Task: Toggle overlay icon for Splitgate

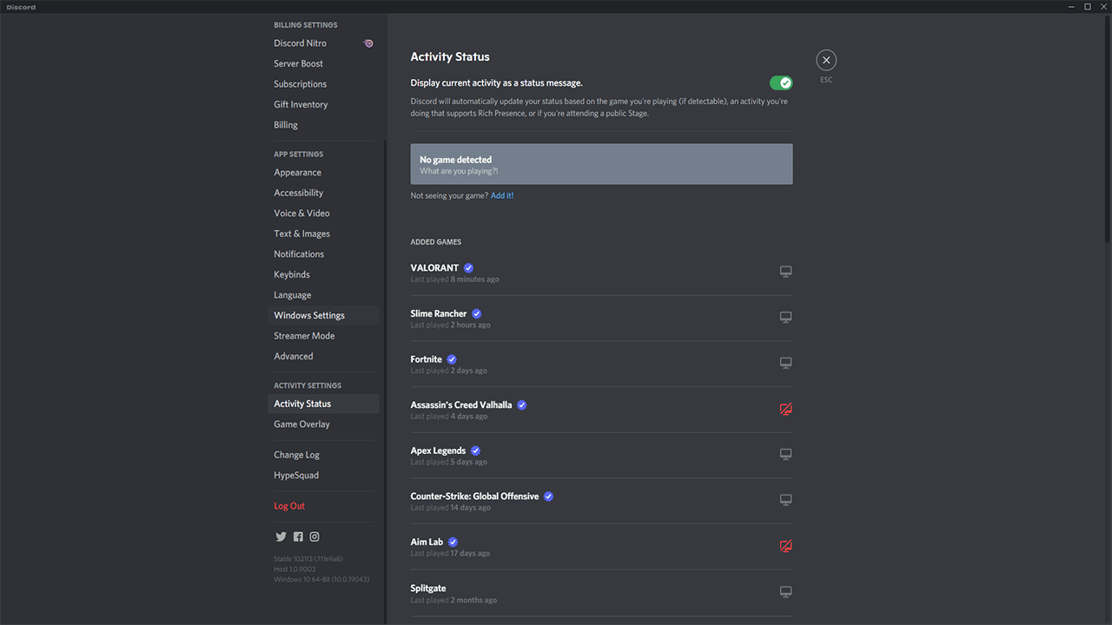Action: click(785, 592)
